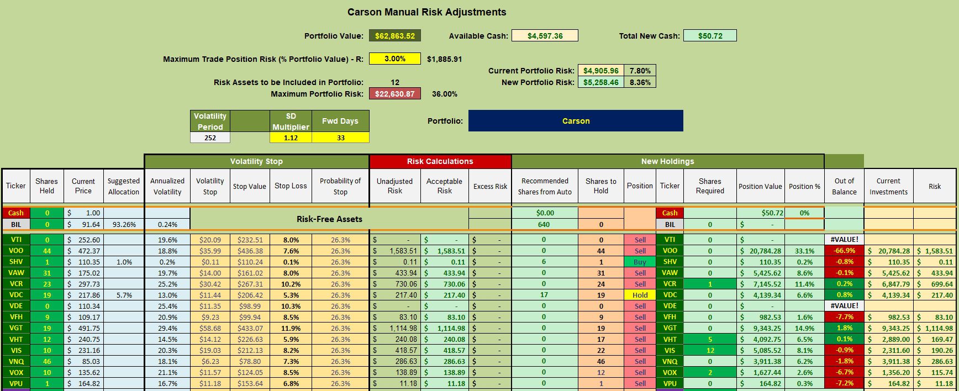959x391 pixels.
Task: Click the VDC Hold position cell
Action: pyautogui.click(x=640, y=295)
